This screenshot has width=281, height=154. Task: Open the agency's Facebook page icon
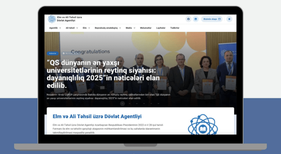189,19
